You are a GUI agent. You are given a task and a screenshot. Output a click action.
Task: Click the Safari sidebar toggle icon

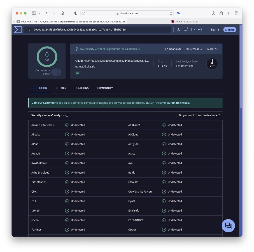pyautogui.click(x=34, y=13)
